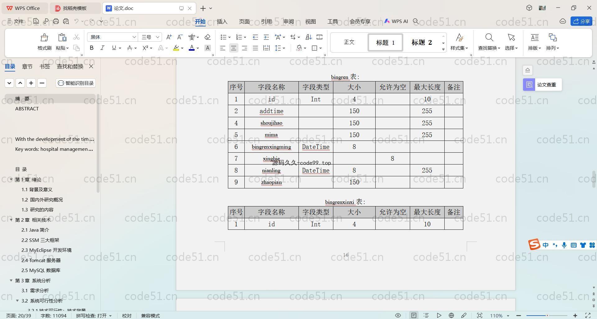Switch to 找稻壳模板 window tab
This screenshot has height=319, width=597.
coord(75,8)
